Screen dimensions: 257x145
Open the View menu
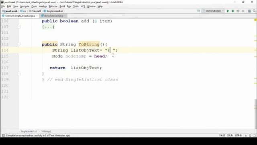click(x=16, y=6)
